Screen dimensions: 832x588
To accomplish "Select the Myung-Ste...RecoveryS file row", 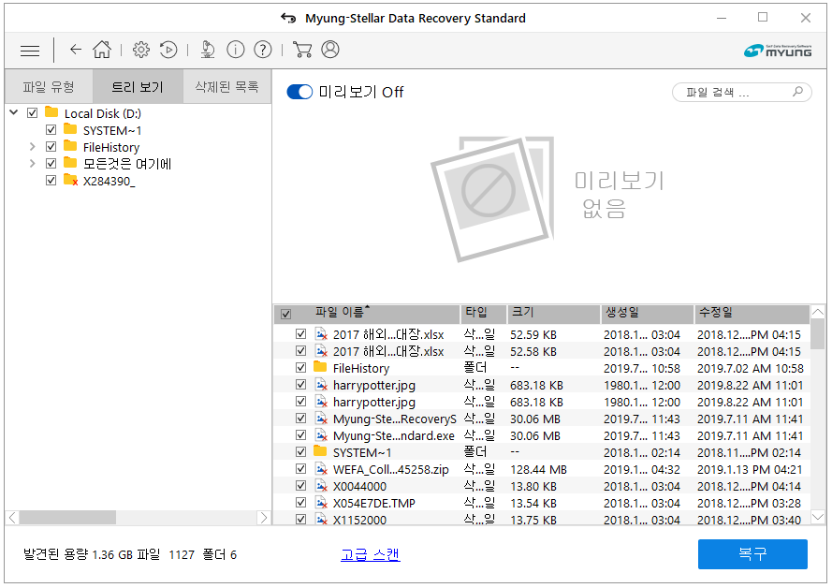I will coord(541,419).
